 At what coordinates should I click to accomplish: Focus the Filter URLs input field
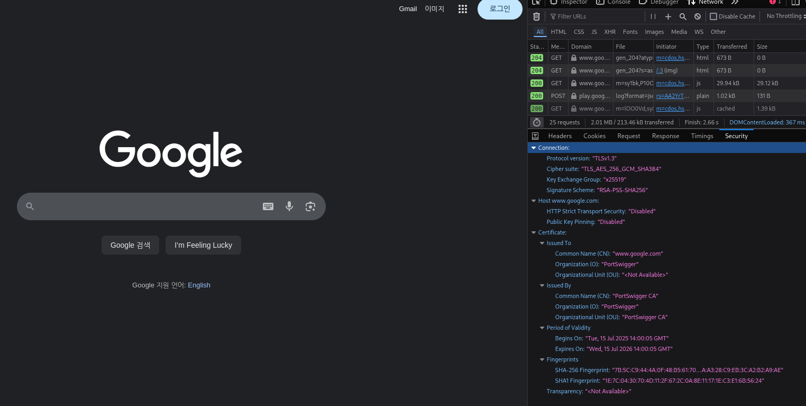coord(597,16)
